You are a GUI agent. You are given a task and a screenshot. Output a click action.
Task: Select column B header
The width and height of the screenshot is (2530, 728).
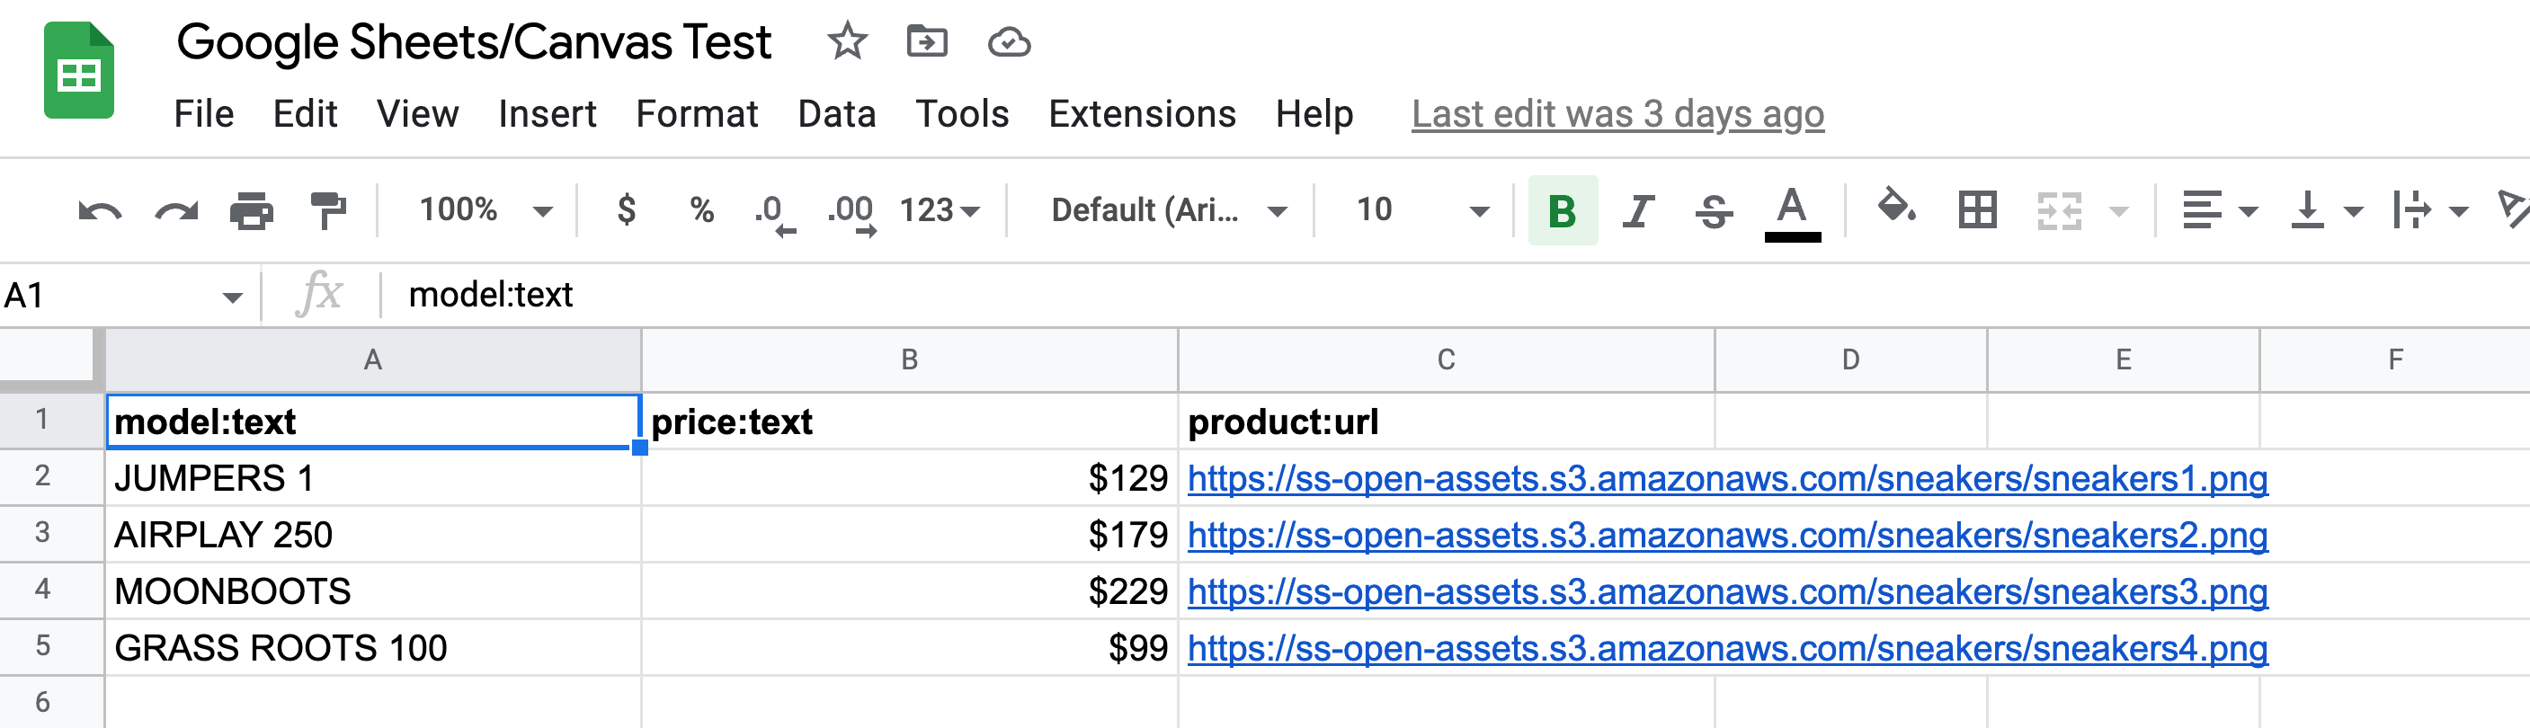[x=910, y=360]
